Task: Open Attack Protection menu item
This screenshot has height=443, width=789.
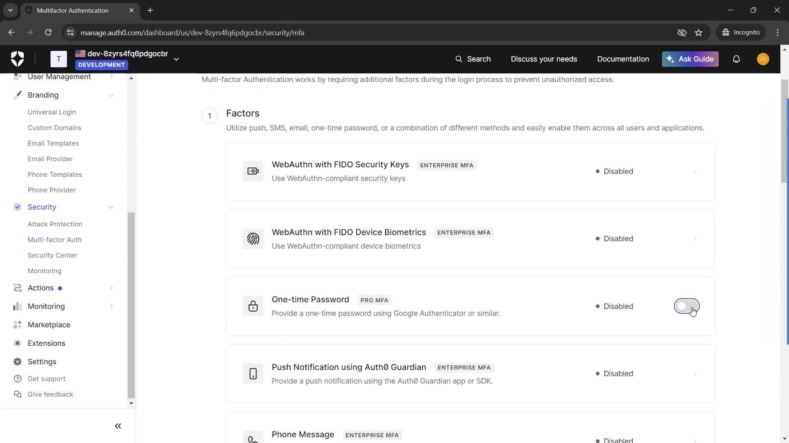Action: (x=55, y=224)
